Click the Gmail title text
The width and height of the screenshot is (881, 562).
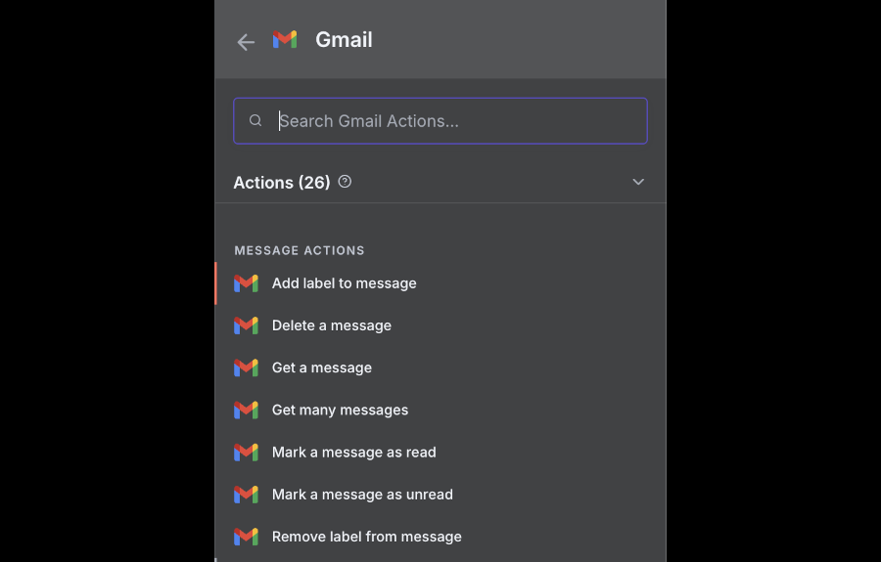click(344, 40)
